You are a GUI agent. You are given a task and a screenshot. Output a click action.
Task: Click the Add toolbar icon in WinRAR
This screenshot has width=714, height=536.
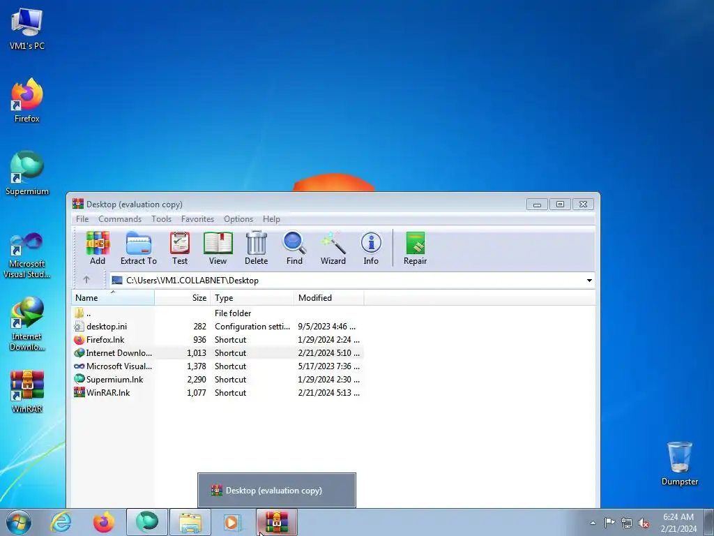pyautogui.click(x=98, y=248)
